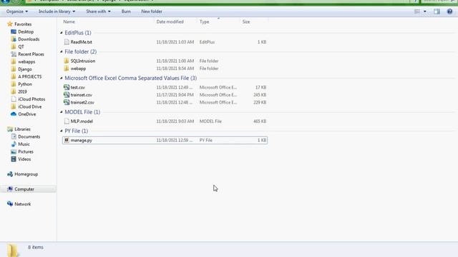Screen dimensions: 458x257
Task: Open the Python favorite folder
Action: [x=25, y=84]
